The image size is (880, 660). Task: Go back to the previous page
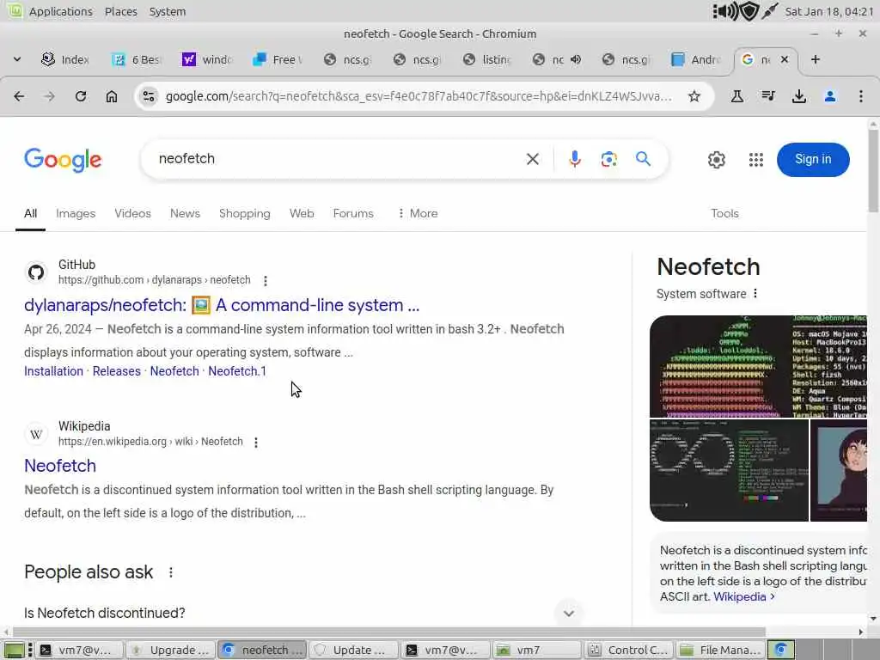[19, 96]
